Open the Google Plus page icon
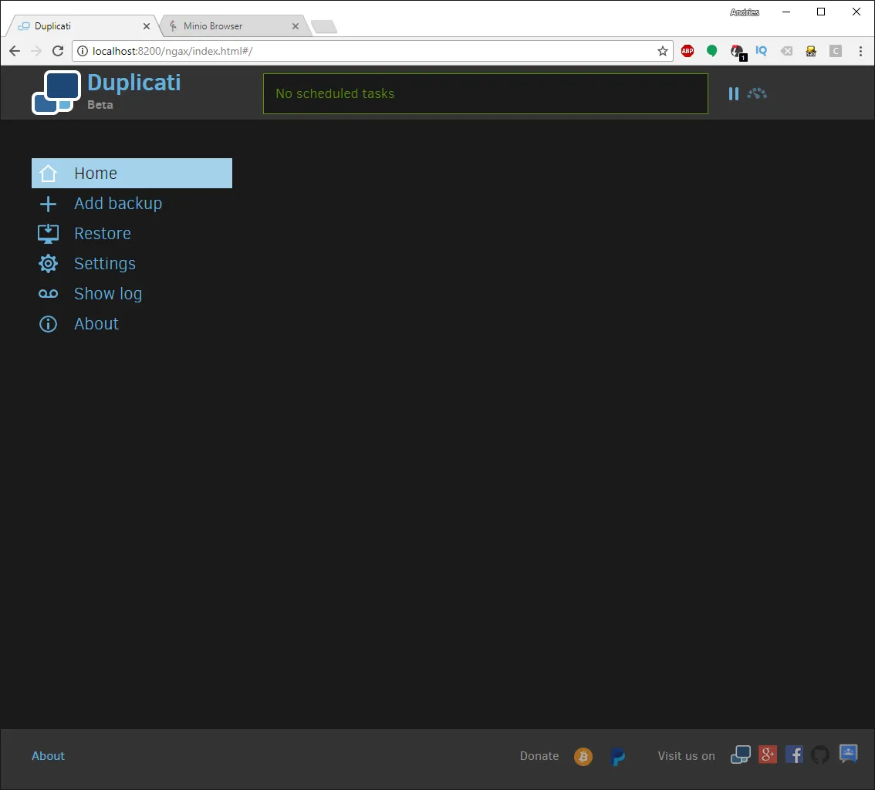The width and height of the screenshot is (875, 790). pos(768,755)
